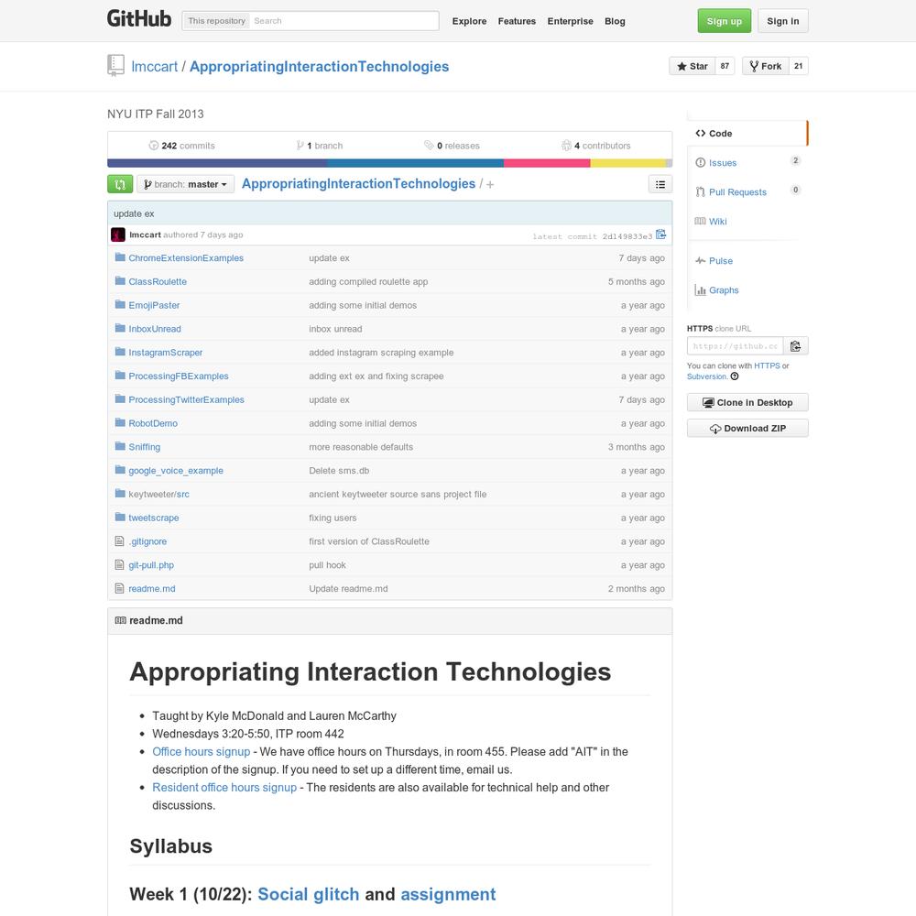The width and height of the screenshot is (916, 916).
Task: Open the google_voice_example folder
Action: coord(176,470)
